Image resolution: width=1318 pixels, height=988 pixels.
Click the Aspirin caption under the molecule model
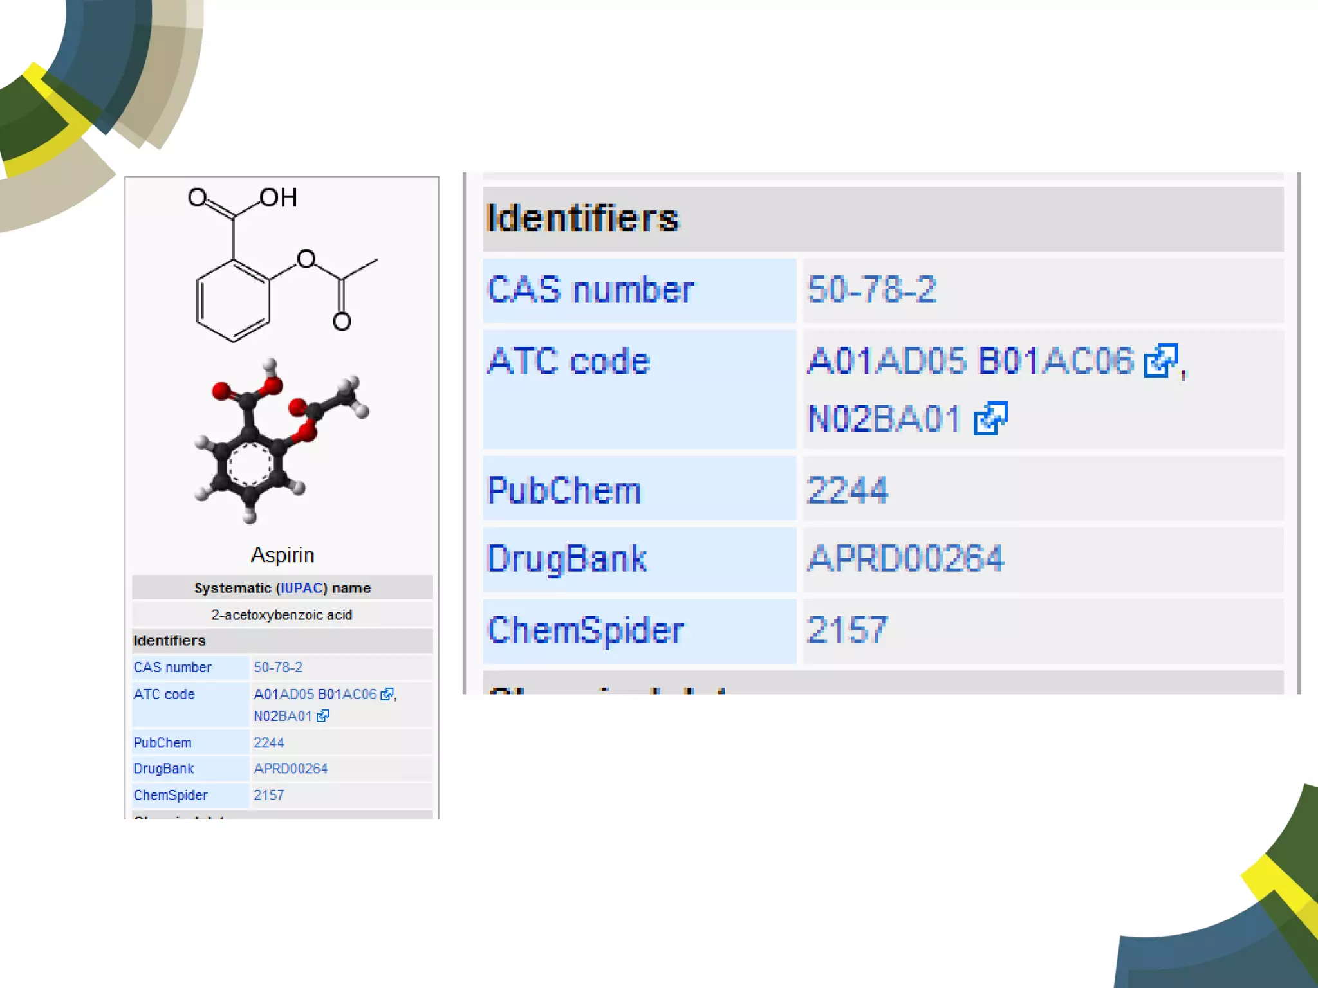tap(283, 554)
